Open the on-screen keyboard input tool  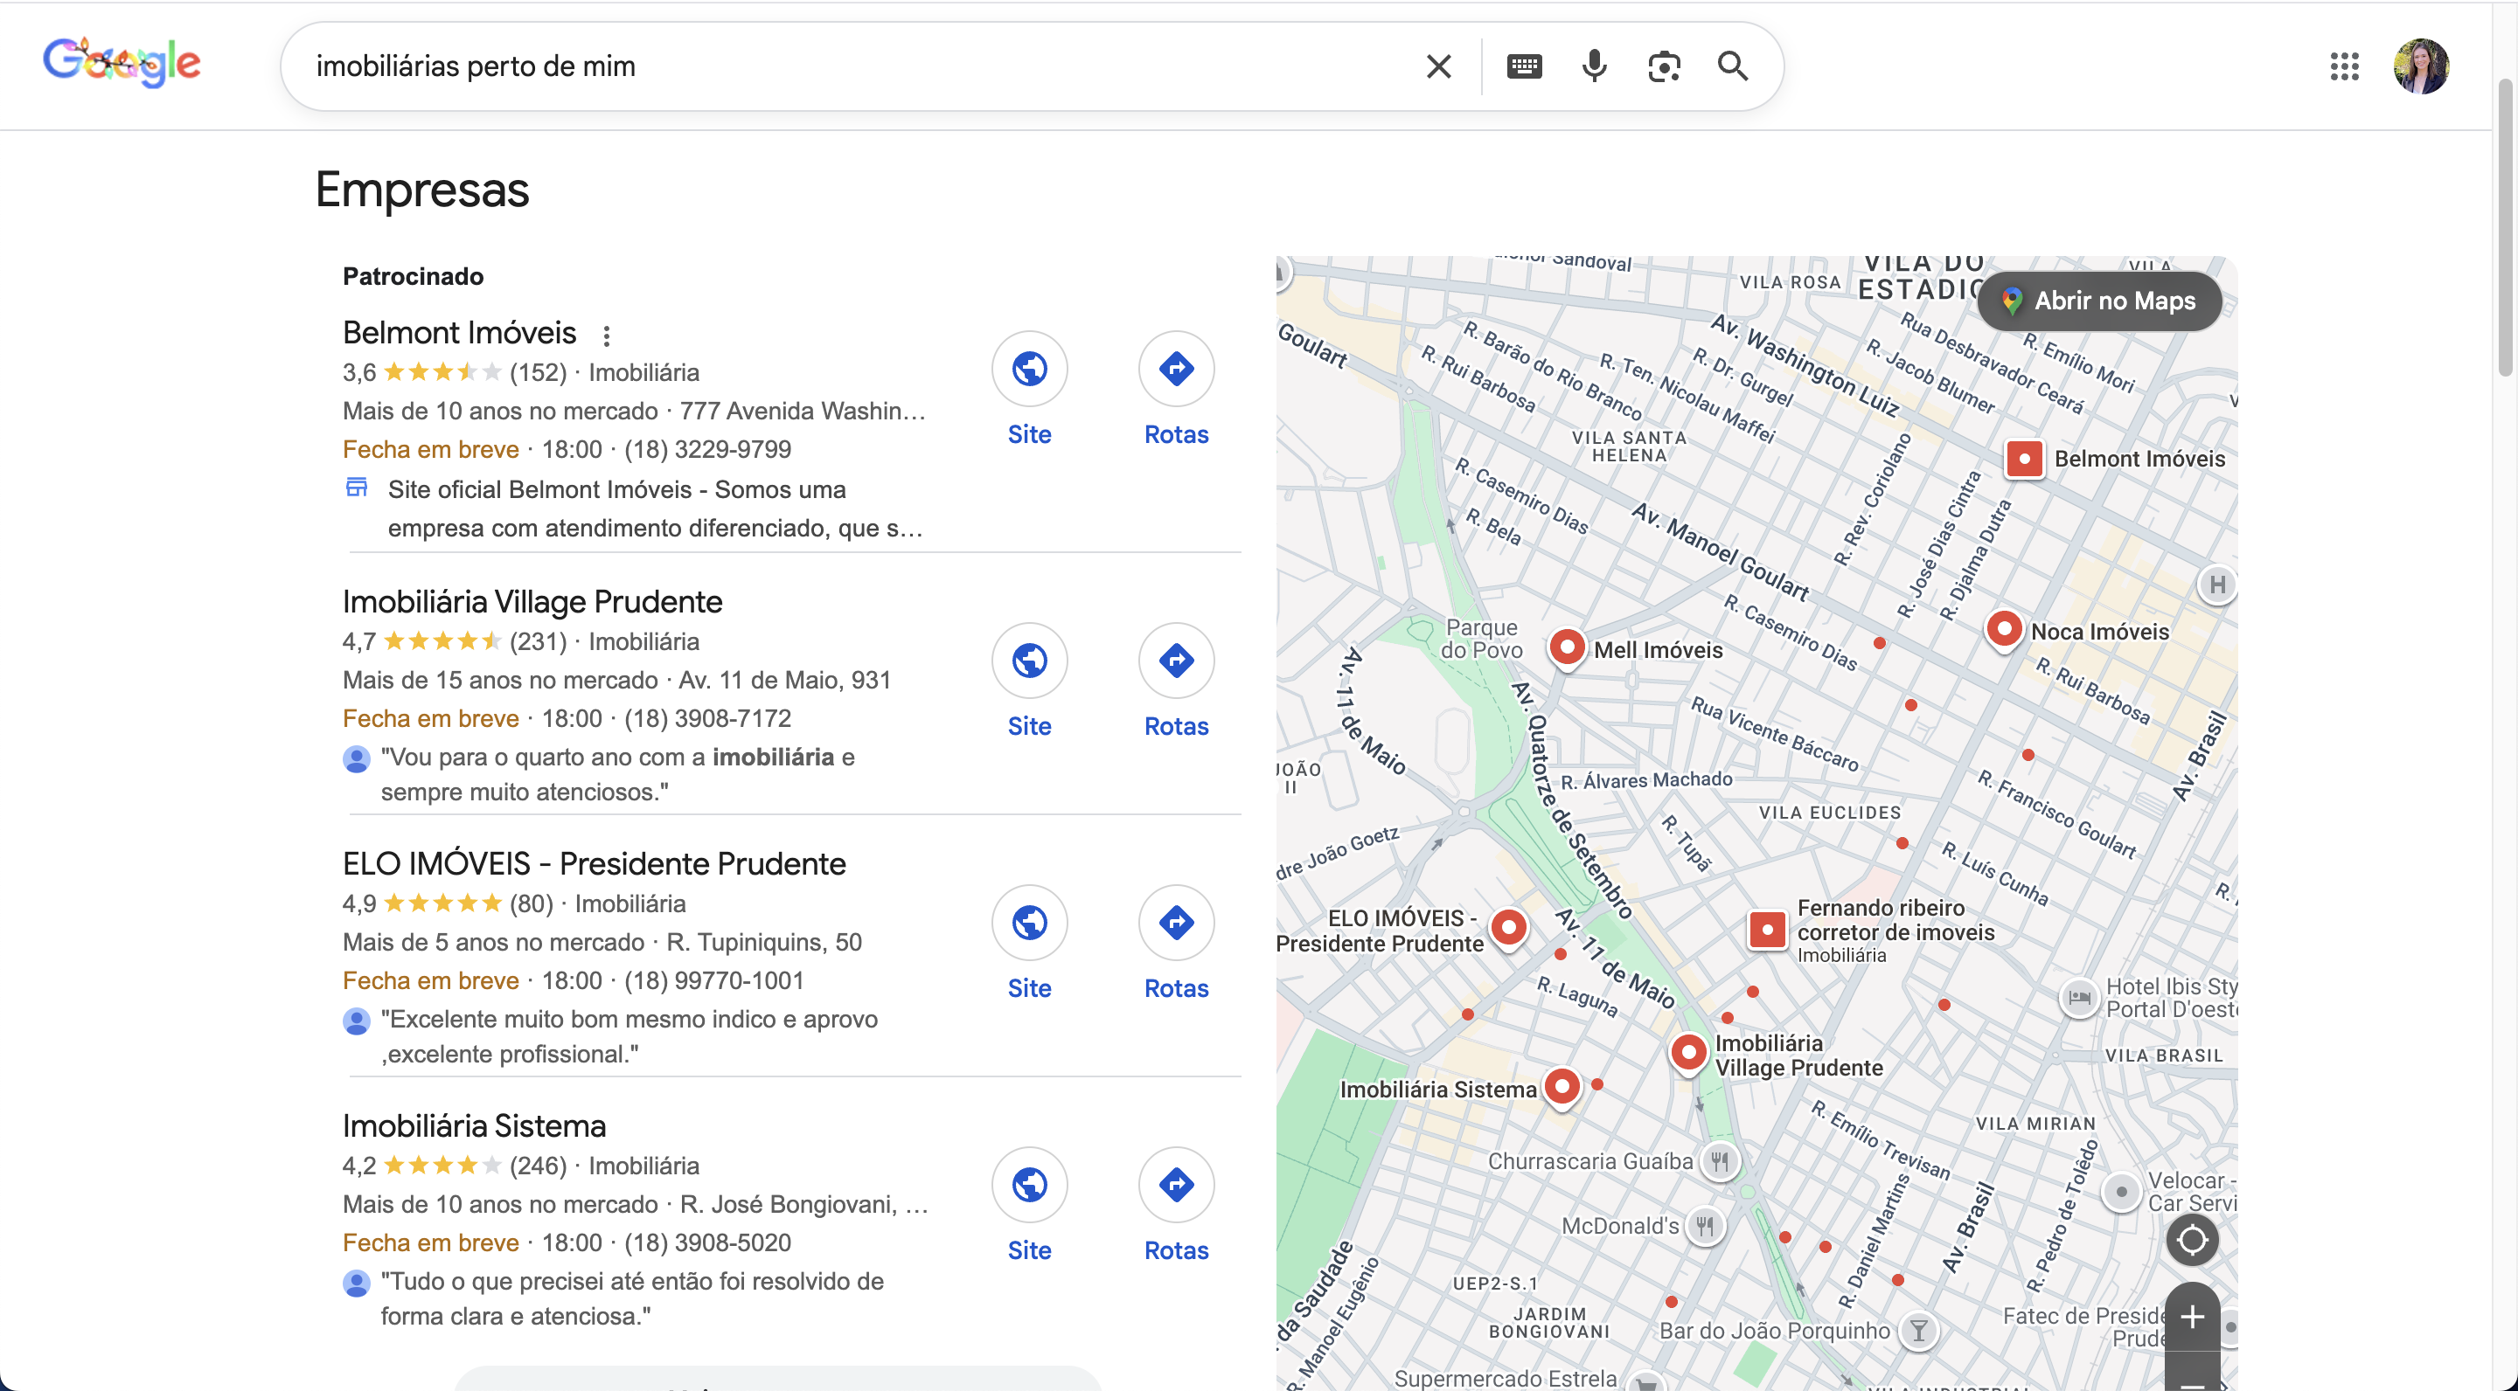[1524, 66]
